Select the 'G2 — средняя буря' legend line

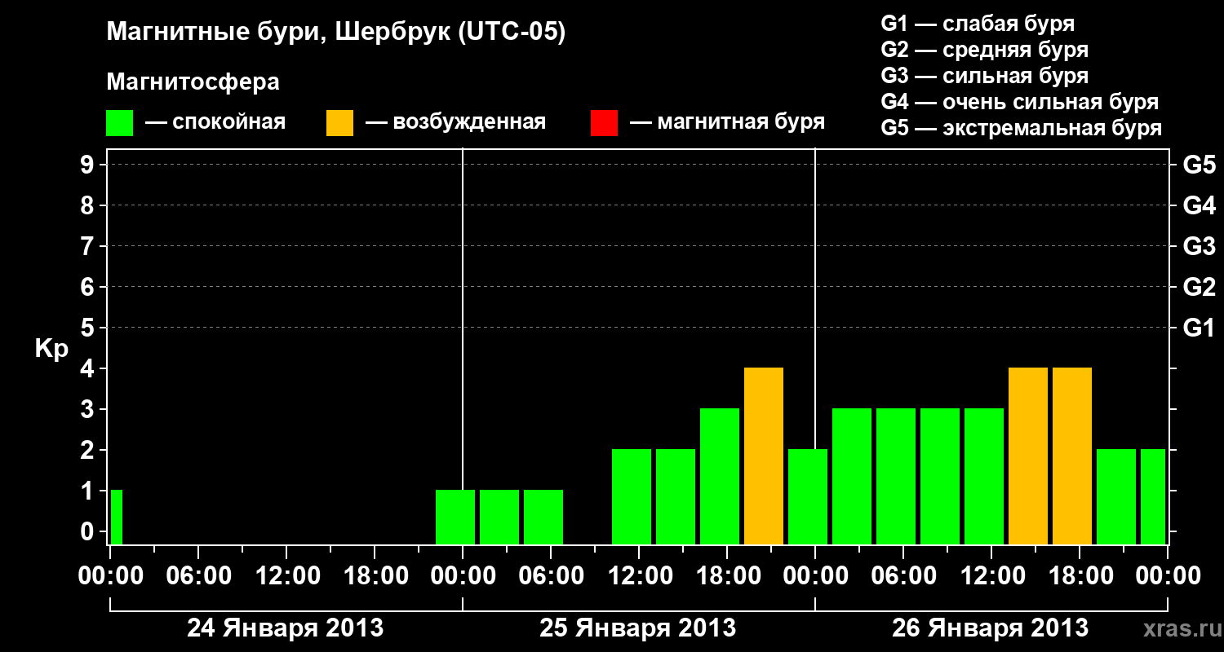(x=984, y=50)
